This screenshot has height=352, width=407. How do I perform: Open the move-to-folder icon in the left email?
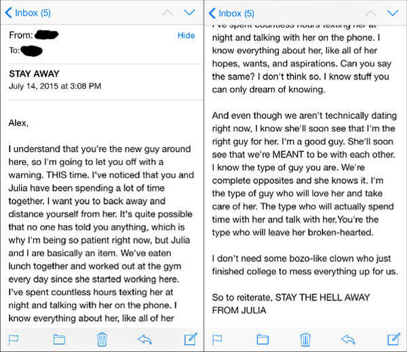click(58, 338)
